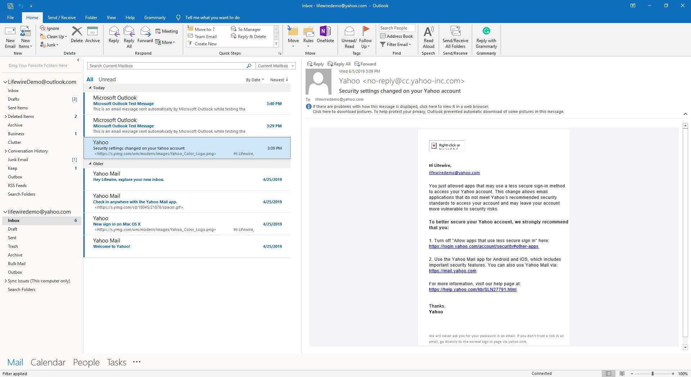Open the File tab
This screenshot has height=377, width=691.
pos(10,17)
